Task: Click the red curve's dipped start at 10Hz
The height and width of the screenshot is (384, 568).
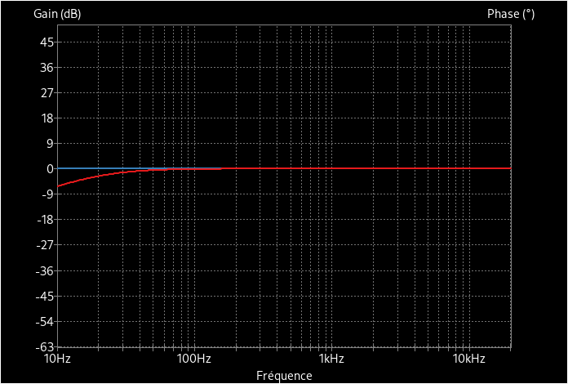Action: click(60, 185)
